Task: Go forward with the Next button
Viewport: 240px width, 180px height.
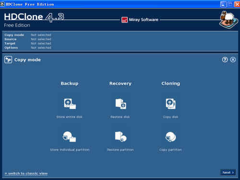Action: click(228, 172)
